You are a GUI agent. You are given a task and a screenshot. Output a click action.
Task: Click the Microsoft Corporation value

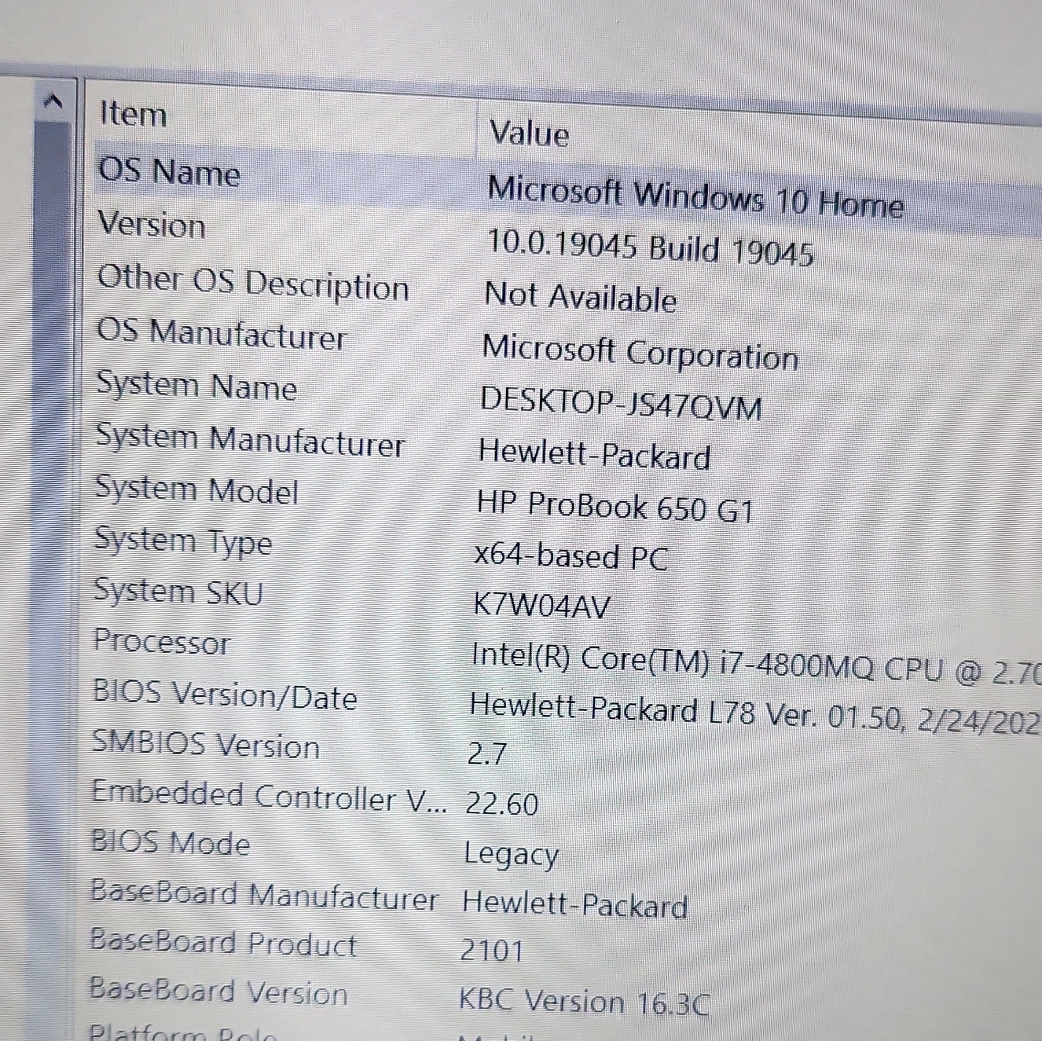click(640, 353)
